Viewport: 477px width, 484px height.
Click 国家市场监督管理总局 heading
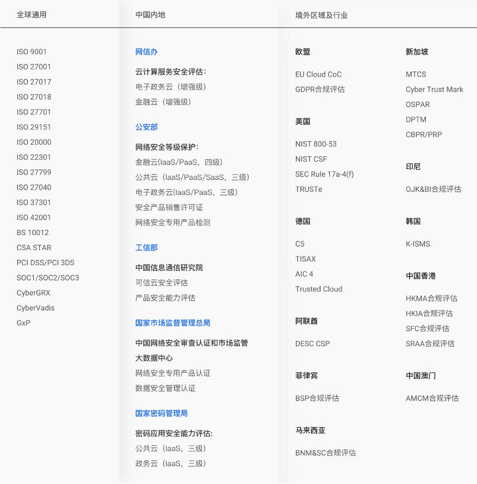[172, 323]
